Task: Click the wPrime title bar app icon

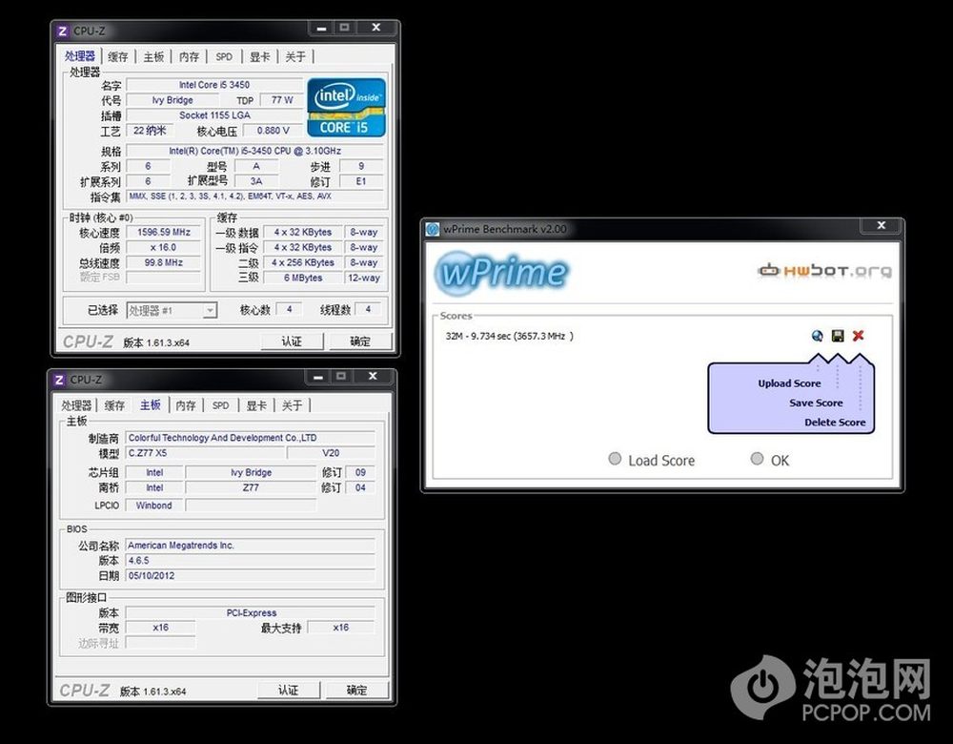Action: (x=433, y=229)
